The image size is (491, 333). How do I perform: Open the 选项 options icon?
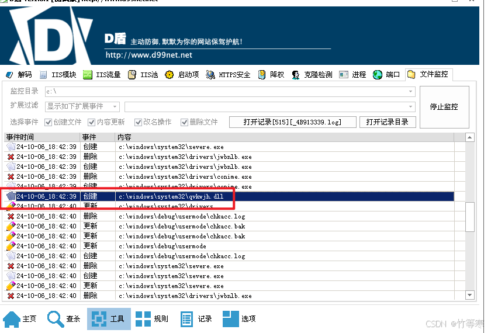pyautogui.click(x=230, y=318)
